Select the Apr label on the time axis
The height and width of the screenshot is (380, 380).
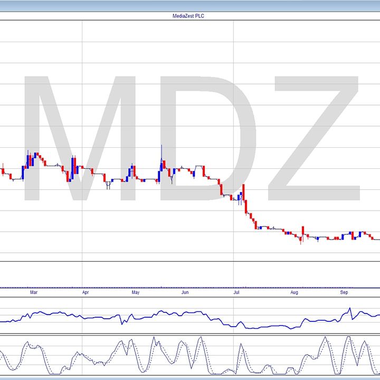click(x=85, y=292)
